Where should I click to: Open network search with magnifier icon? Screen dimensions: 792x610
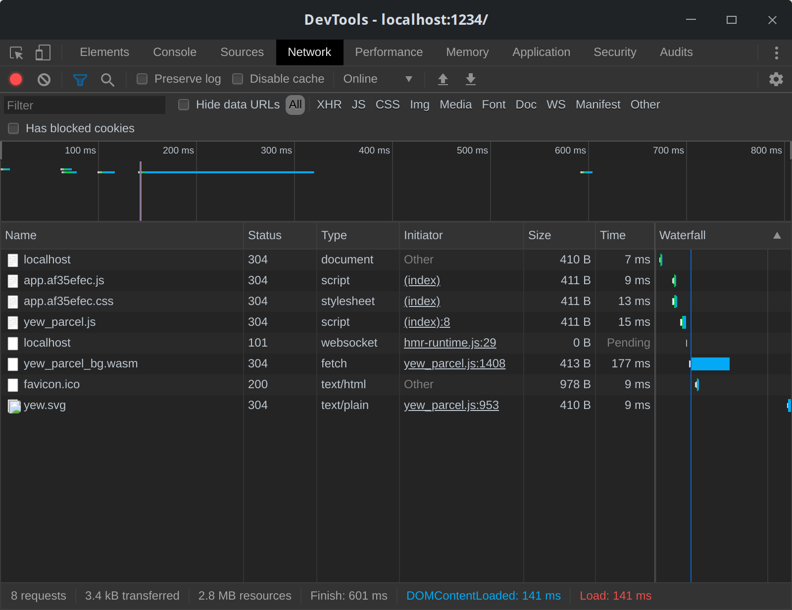pyautogui.click(x=107, y=79)
